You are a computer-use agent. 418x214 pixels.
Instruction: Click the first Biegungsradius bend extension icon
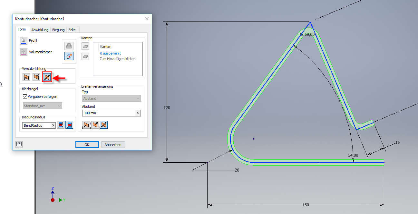coord(61,125)
